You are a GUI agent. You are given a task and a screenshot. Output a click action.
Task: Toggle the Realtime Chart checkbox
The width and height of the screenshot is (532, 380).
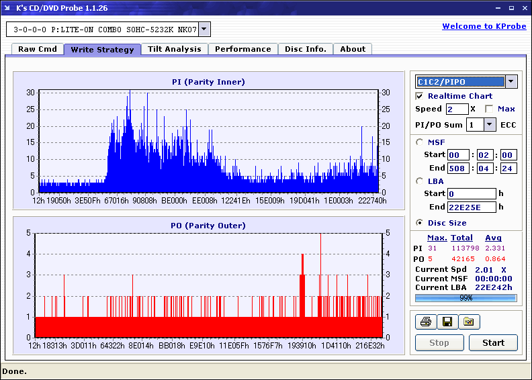(420, 96)
